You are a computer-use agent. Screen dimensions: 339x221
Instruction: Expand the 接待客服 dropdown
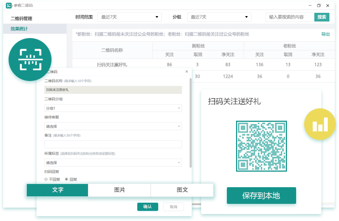(x=113, y=127)
